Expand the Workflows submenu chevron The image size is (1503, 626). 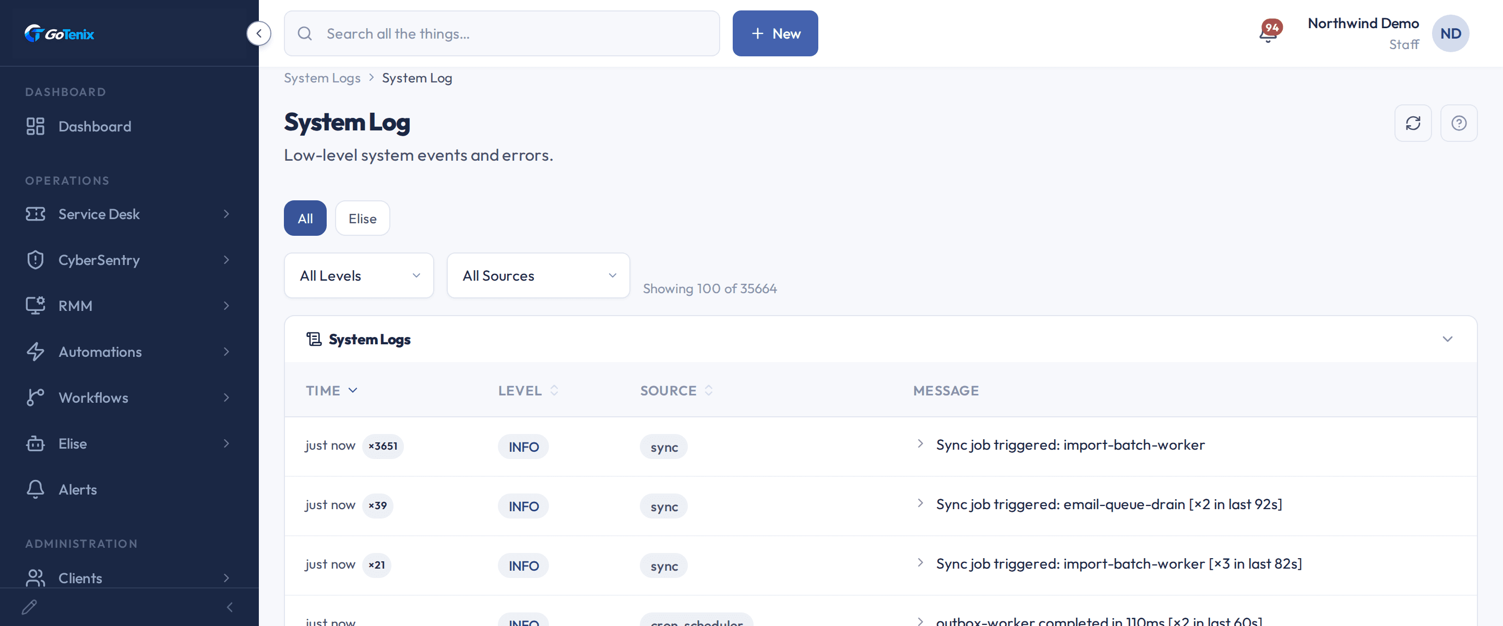[x=226, y=398]
